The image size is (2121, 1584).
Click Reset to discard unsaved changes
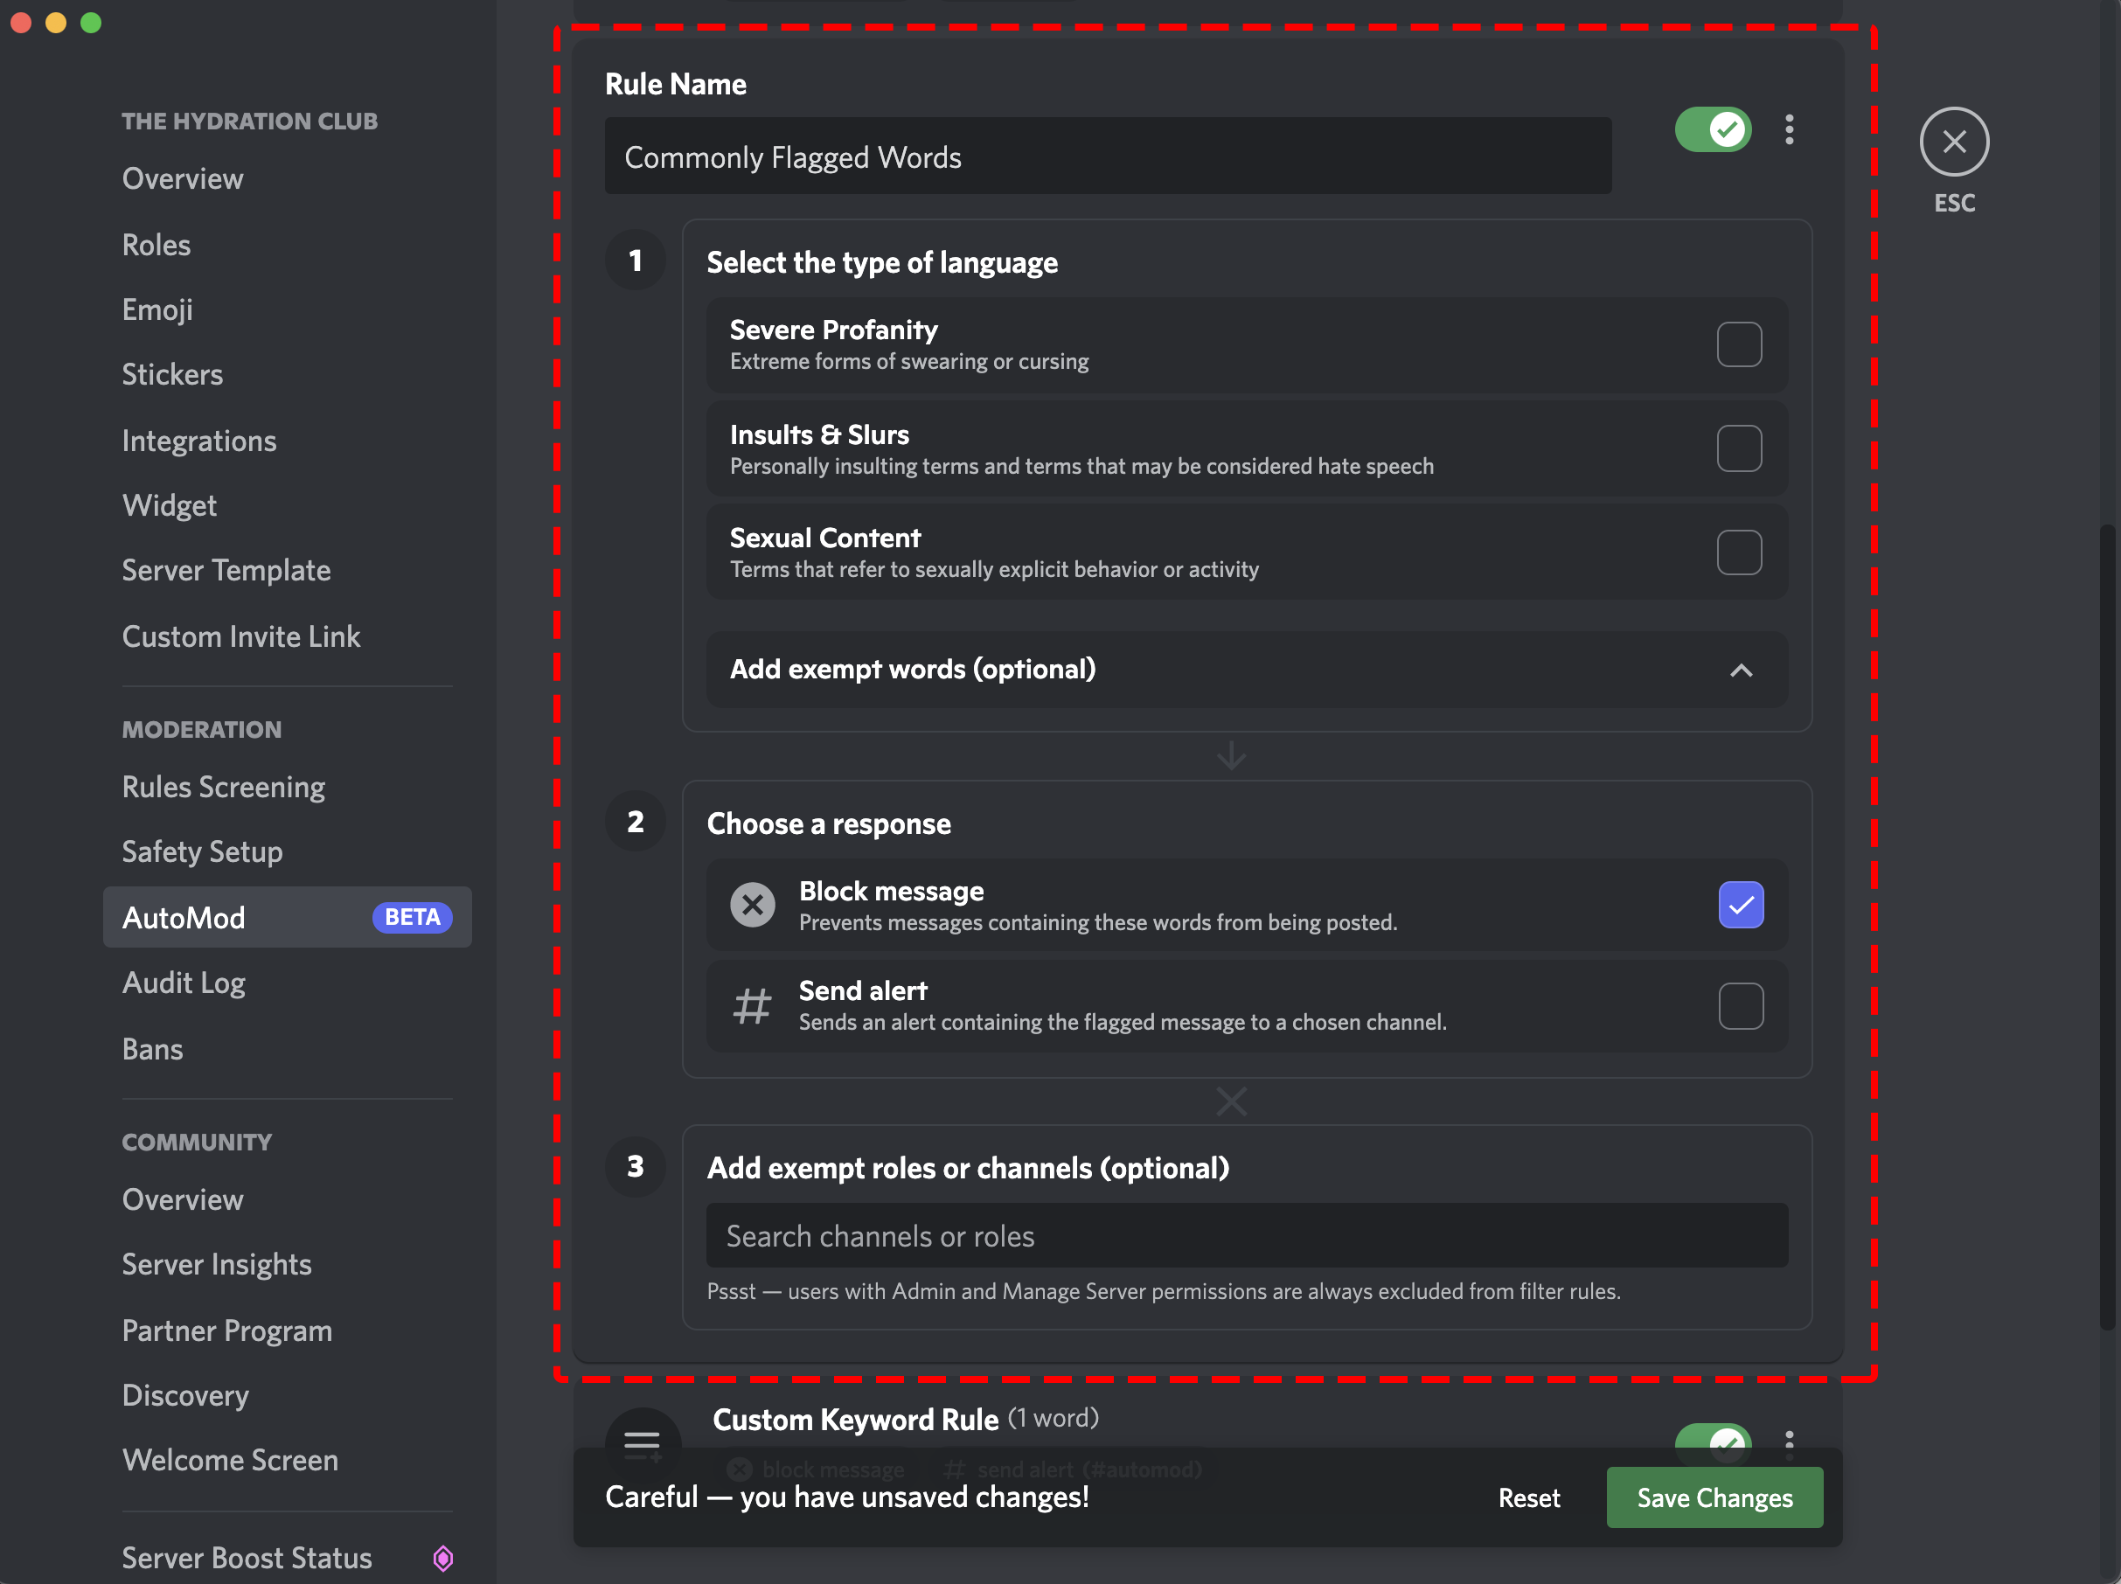pos(1528,1497)
